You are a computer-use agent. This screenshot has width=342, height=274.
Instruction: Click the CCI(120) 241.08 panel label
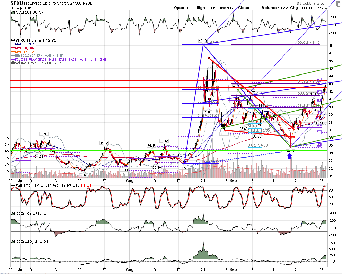[32, 241]
